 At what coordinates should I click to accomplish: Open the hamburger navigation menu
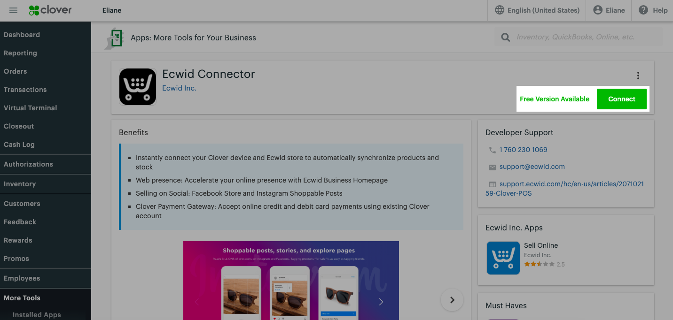[x=13, y=10]
